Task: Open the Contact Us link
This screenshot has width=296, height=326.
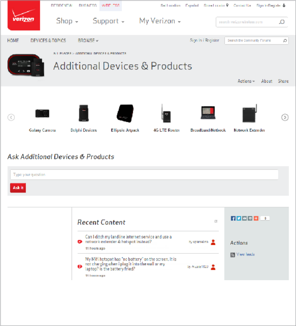Action: 242,6
